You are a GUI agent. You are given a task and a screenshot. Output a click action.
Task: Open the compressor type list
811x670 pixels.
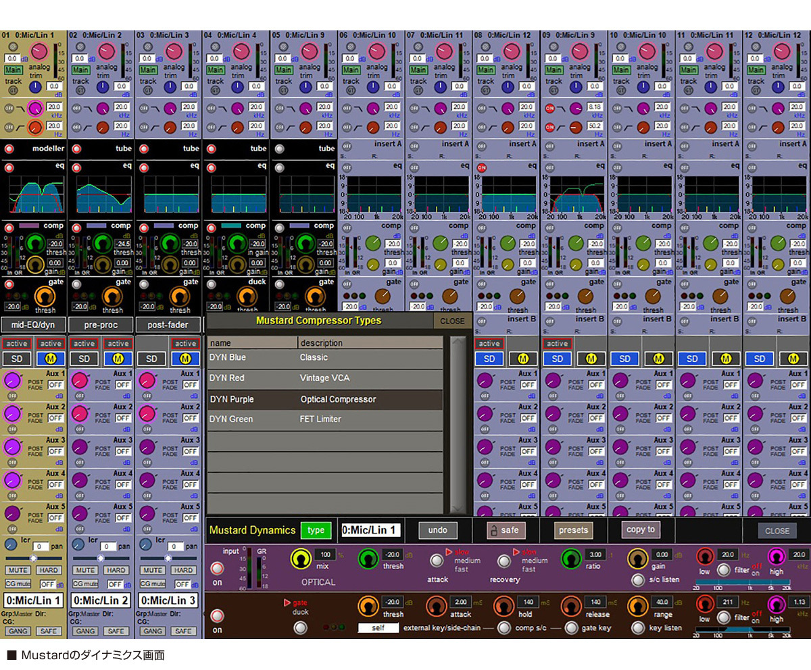point(316,530)
